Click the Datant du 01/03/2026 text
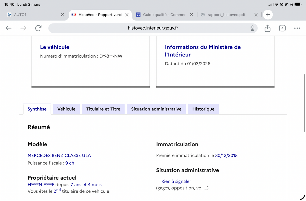This screenshot has width=306, height=201. 188,64
